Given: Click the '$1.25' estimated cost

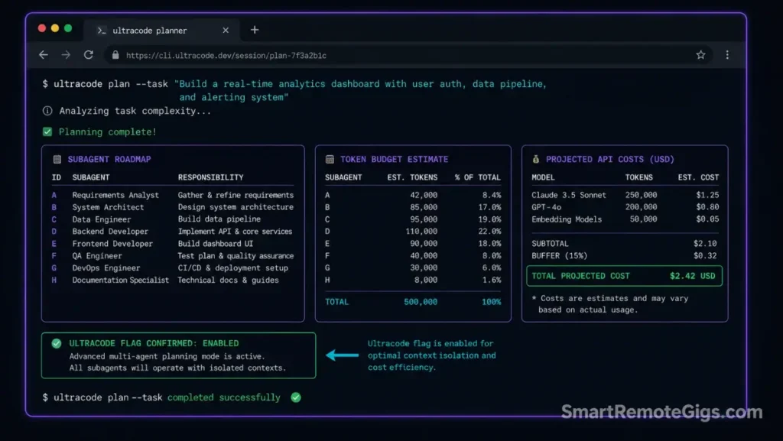Looking at the screenshot, I should pyautogui.click(x=707, y=195).
